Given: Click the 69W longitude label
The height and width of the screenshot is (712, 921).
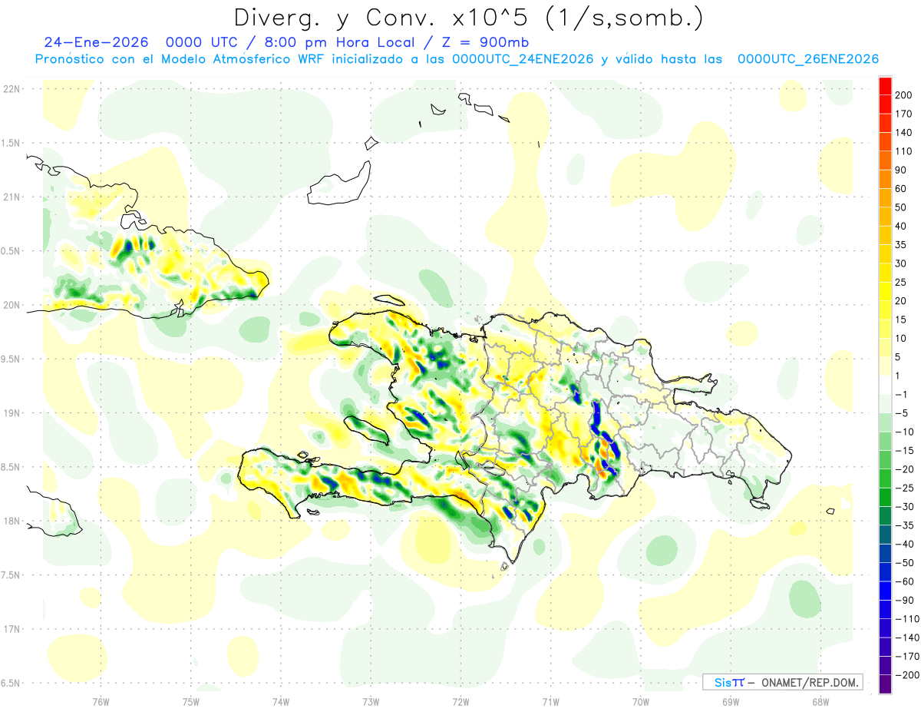Looking at the screenshot, I should [731, 701].
